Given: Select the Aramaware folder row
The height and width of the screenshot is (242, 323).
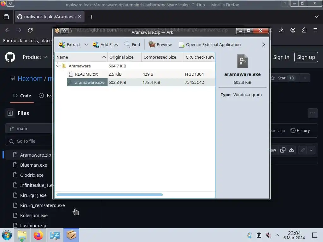Looking at the screenshot, I should 135,66.
